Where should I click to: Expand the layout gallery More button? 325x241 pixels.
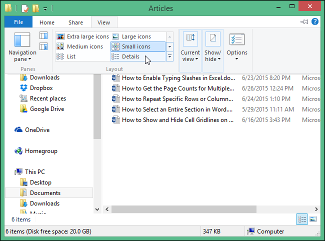pos(169,56)
